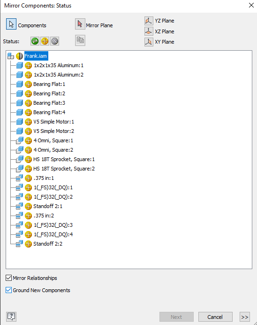Toggle status icon for .375 in:1
Viewport: 257px width, 325px height.
[28, 178]
